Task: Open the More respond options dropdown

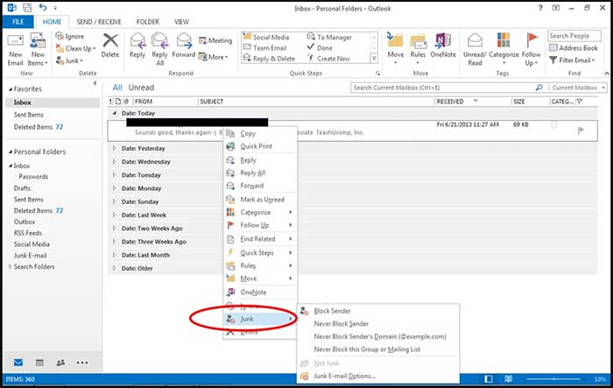Action: click(213, 57)
